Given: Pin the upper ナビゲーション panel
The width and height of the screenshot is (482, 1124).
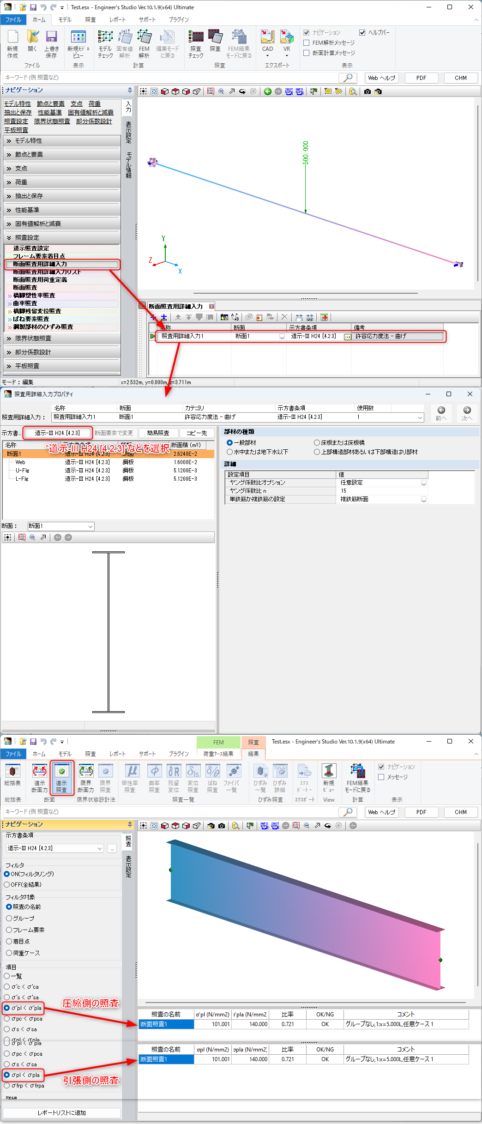Looking at the screenshot, I should click(x=130, y=90).
